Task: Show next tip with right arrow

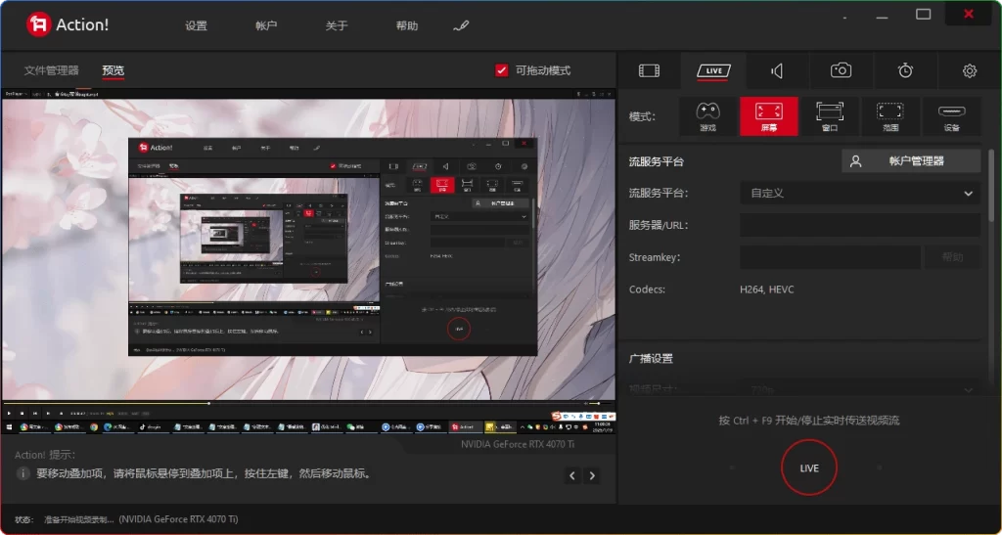Action: coord(592,475)
